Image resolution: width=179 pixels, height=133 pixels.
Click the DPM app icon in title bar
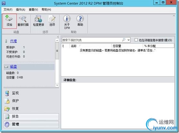coord(4,3)
